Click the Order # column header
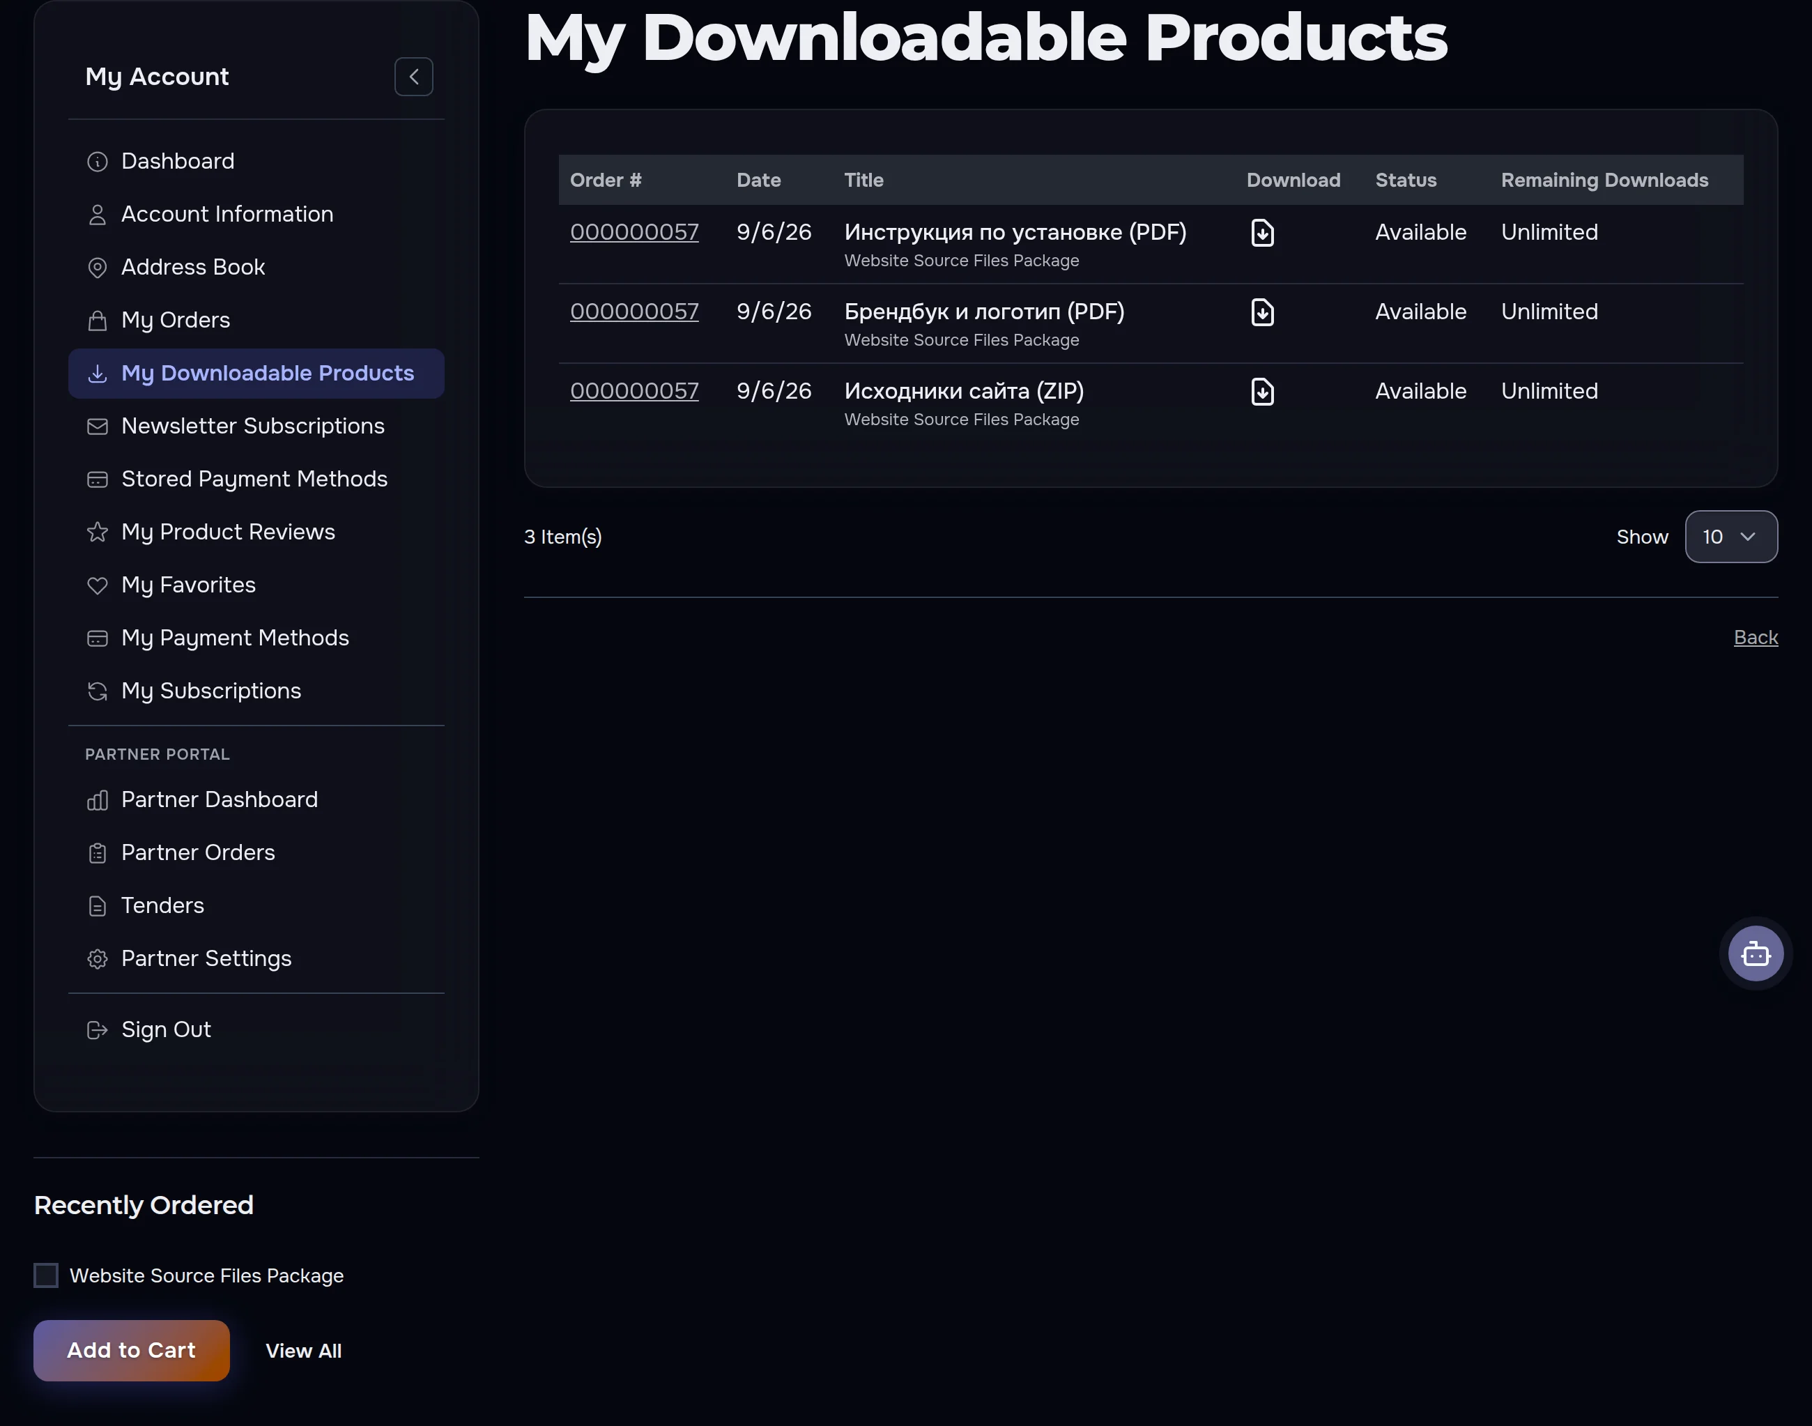 click(606, 181)
